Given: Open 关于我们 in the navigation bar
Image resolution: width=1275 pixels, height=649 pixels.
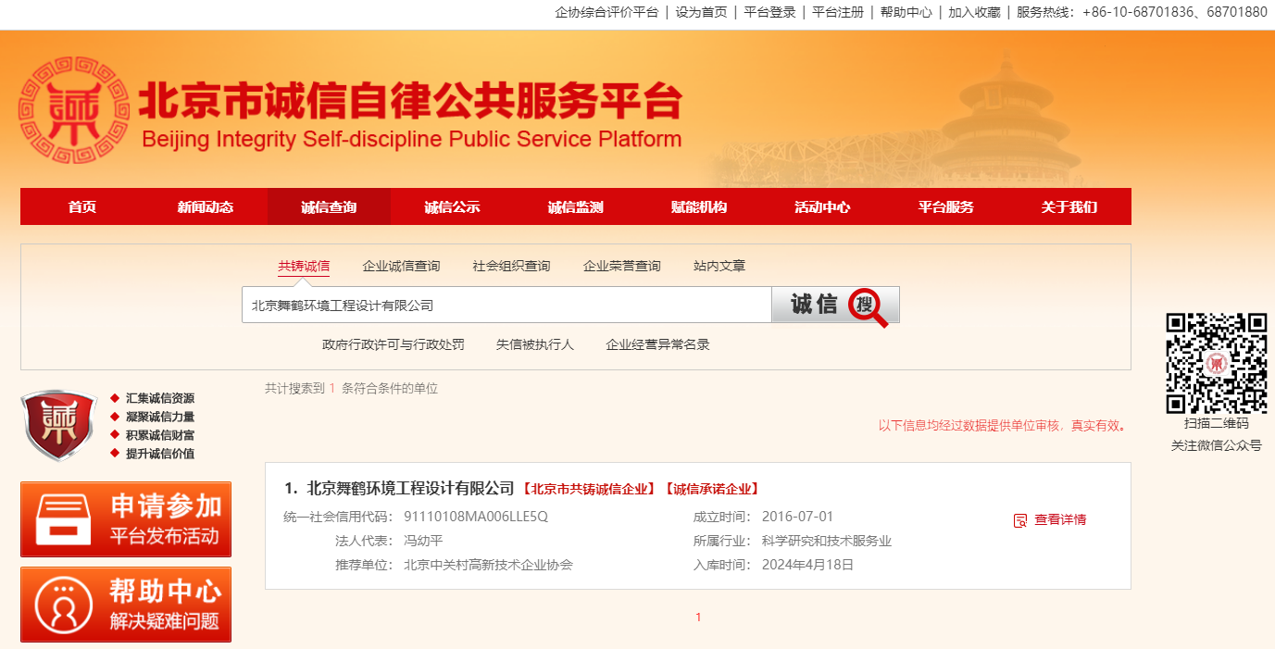Looking at the screenshot, I should (1069, 207).
